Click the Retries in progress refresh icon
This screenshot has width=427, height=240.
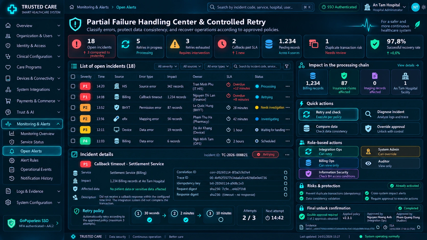(125, 44)
